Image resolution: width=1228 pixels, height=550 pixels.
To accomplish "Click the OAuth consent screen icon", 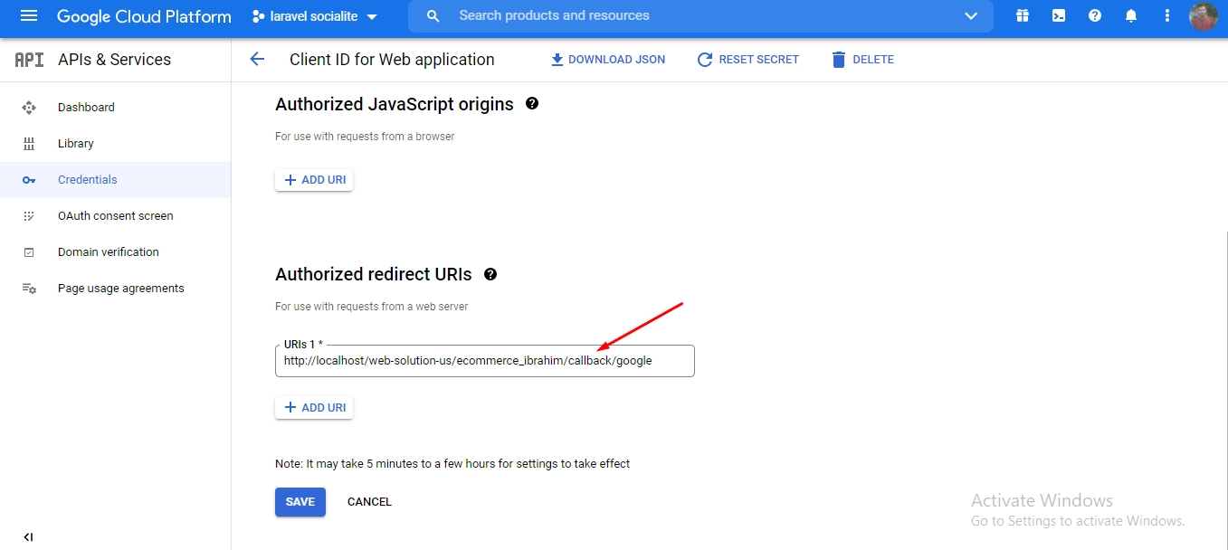I will coord(29,216).
